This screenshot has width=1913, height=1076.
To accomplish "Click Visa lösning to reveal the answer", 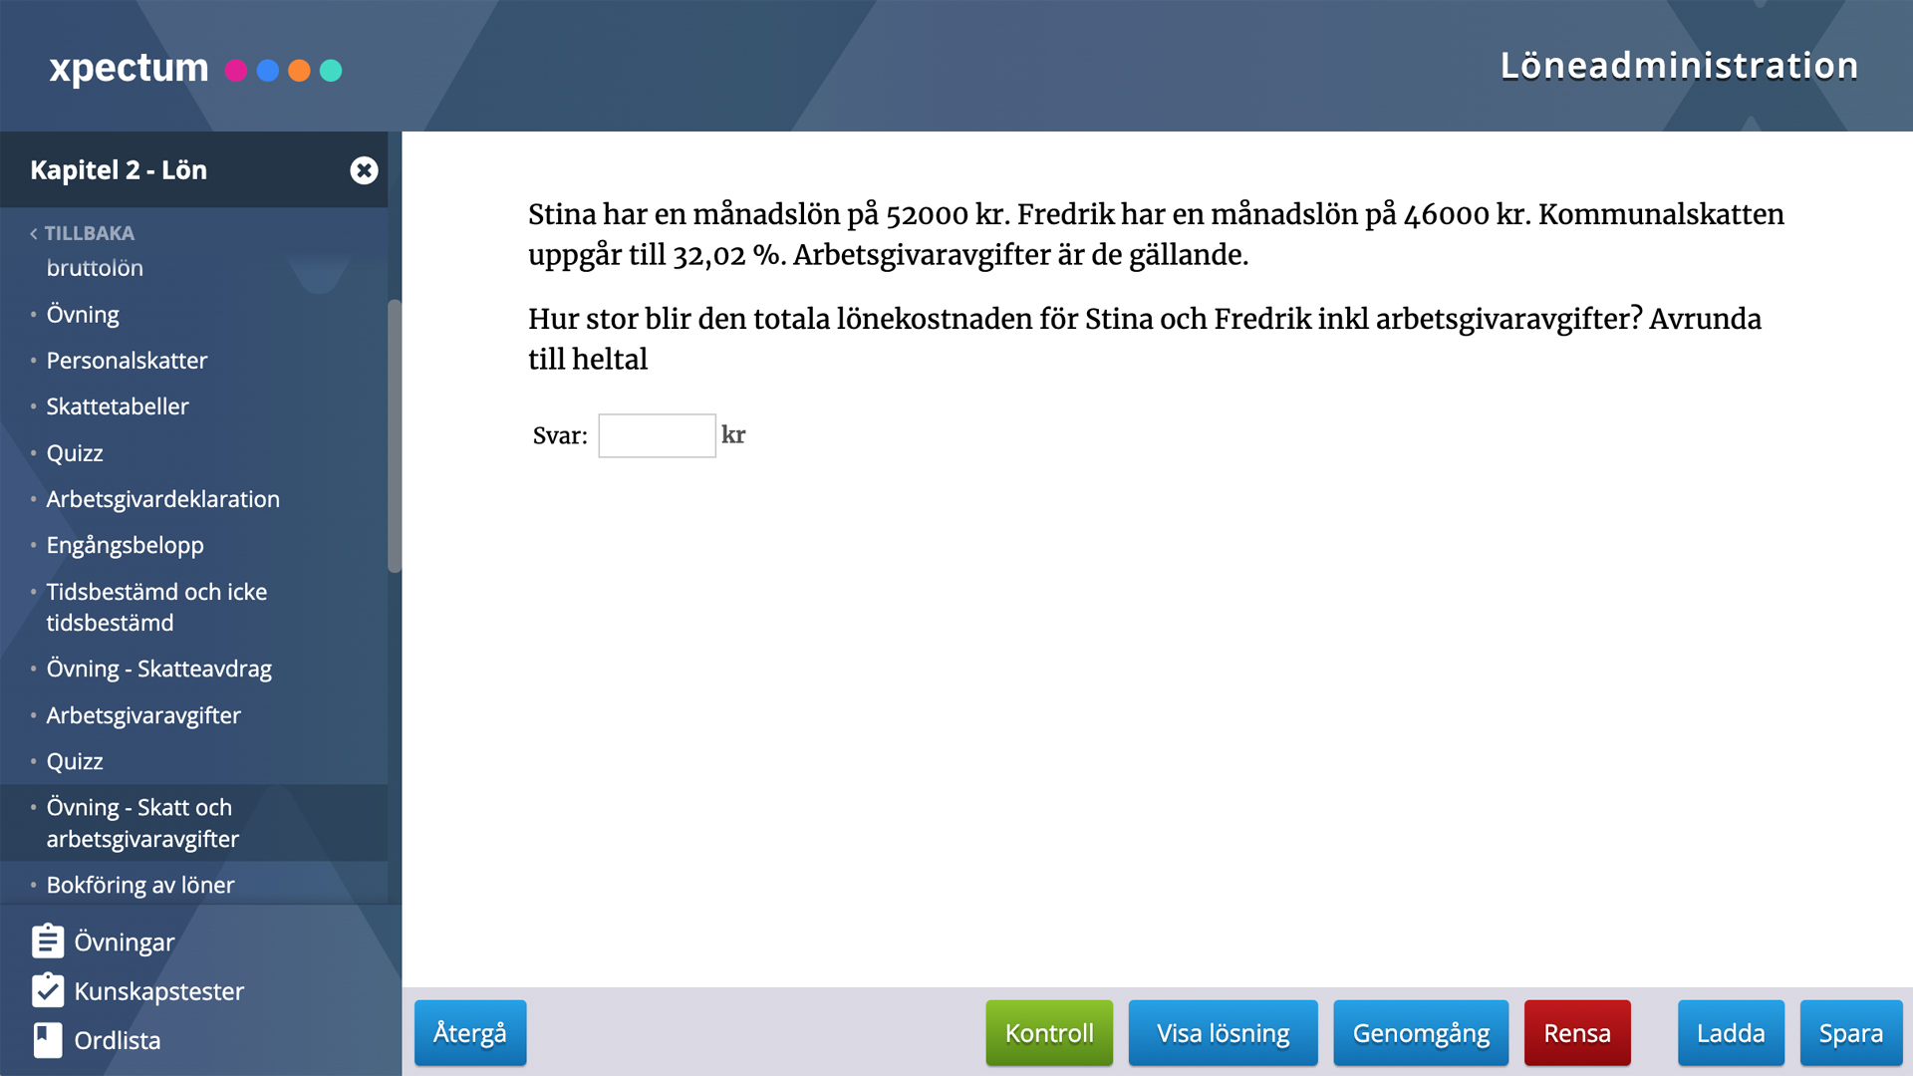I will 1223,1033.
